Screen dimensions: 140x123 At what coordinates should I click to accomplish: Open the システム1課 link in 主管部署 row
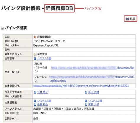point(44,58)
